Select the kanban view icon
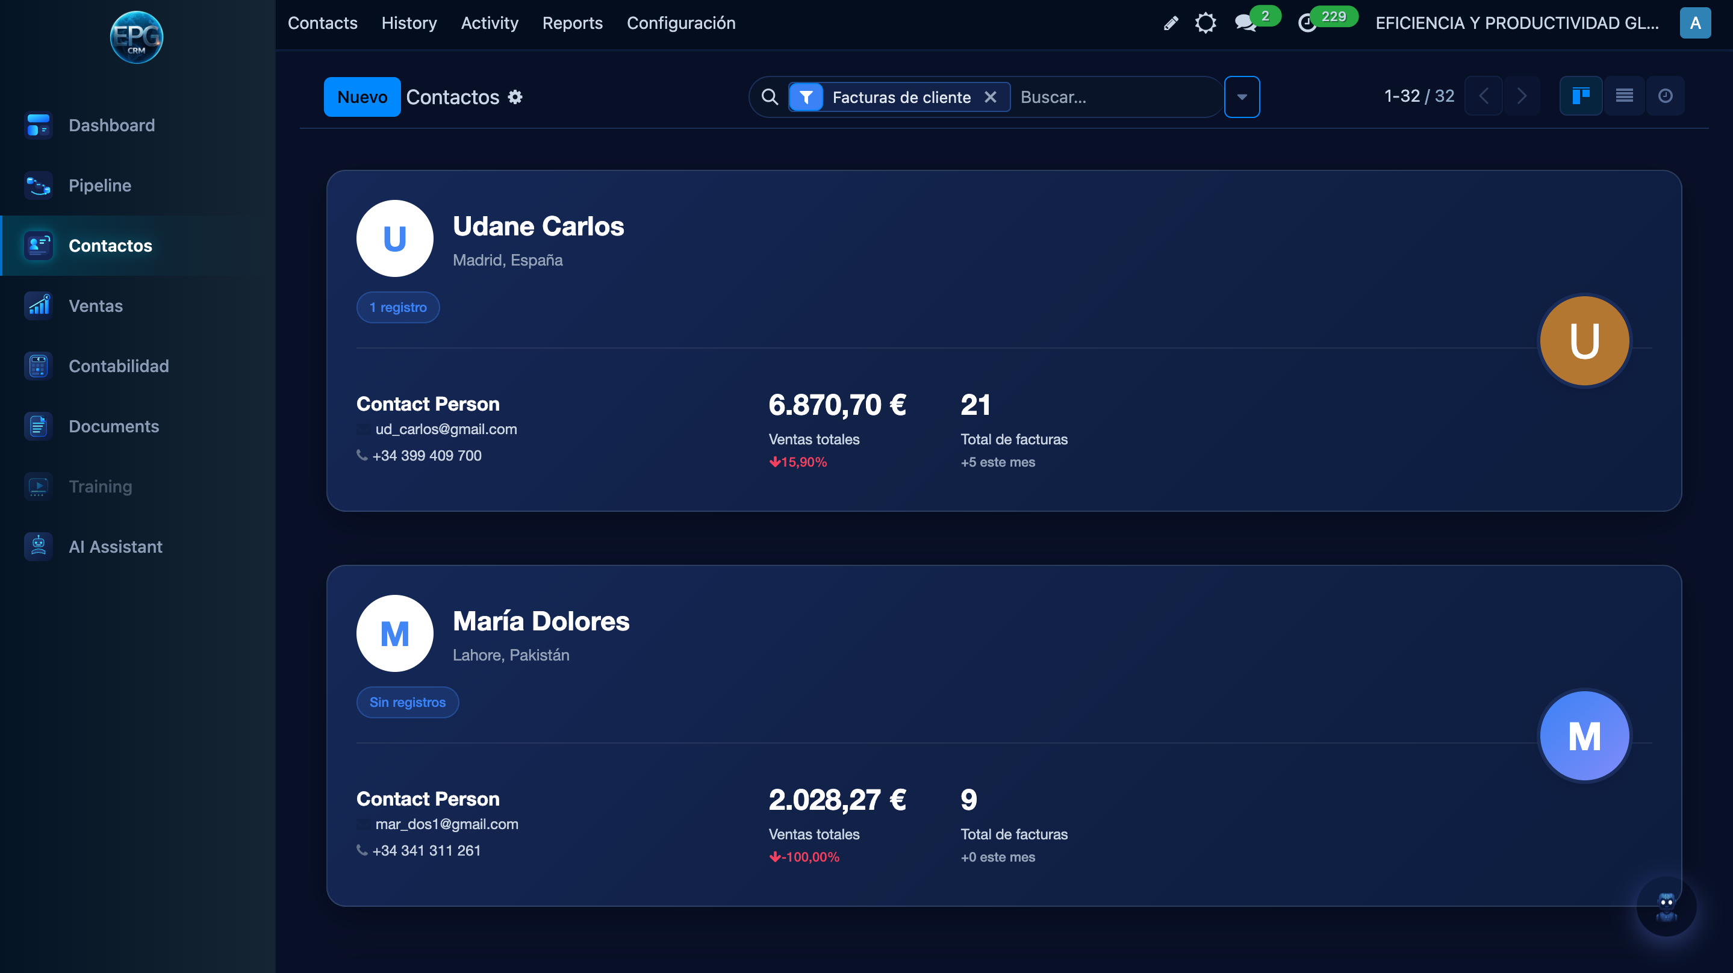Viewport: 1733px width, 973px height. [x=1581, y=96]
